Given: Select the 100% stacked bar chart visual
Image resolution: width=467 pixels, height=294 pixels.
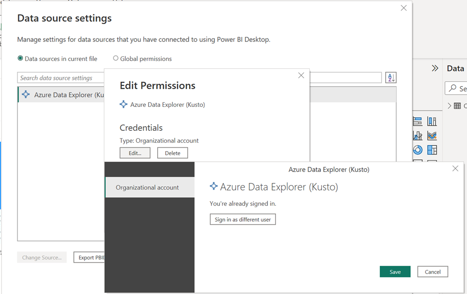Looking at the screenshot, I should 418,121.
